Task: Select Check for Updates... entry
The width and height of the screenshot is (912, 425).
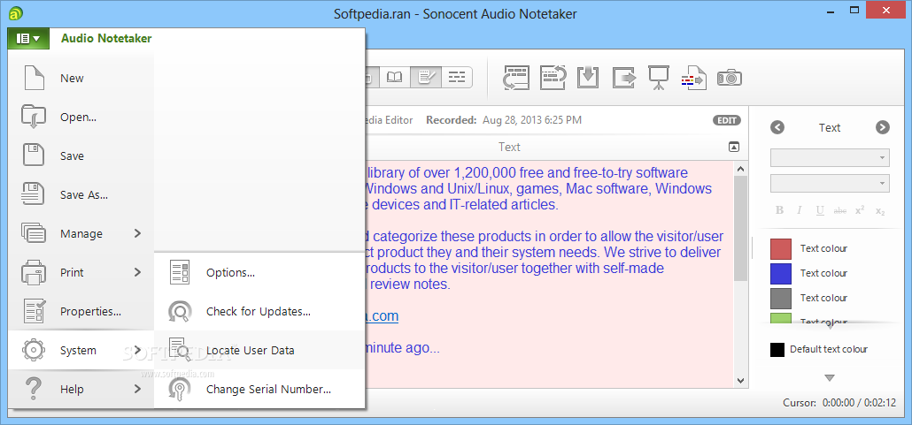Action: 259,311
